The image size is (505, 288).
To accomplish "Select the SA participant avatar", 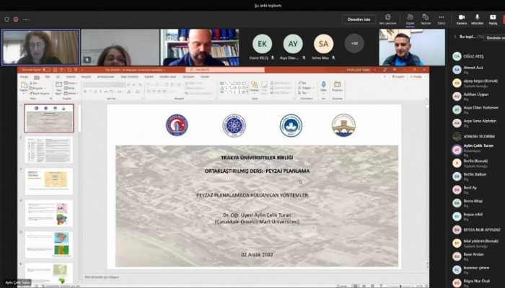I will click(323, 44).
